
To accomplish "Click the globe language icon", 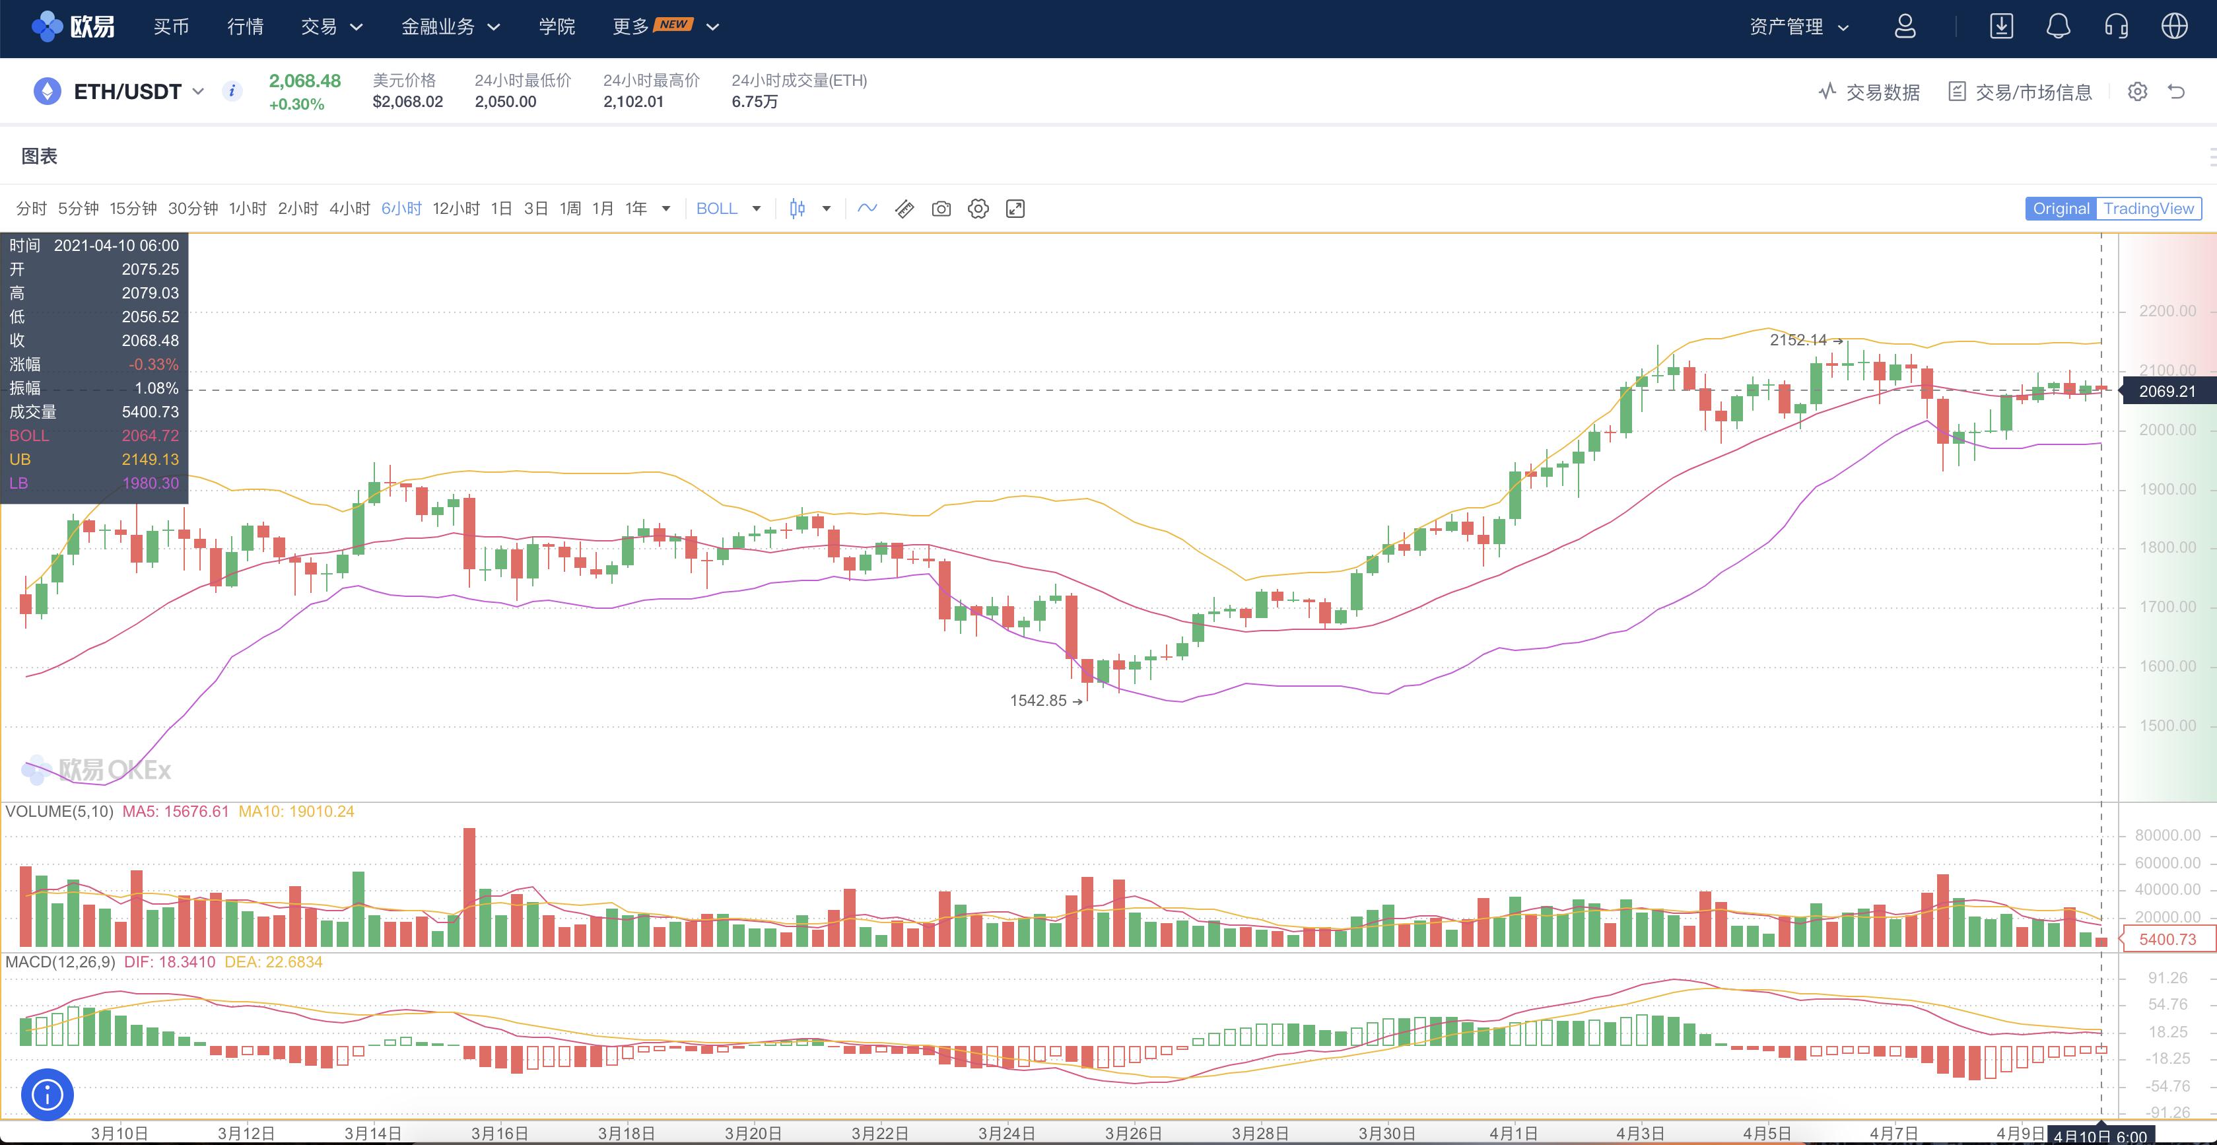I will (x=2175, y=26).
